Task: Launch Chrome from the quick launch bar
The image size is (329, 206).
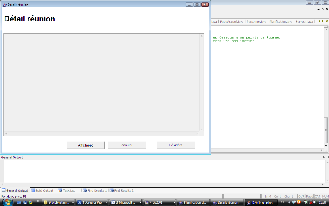Action: tap(30, 202)
